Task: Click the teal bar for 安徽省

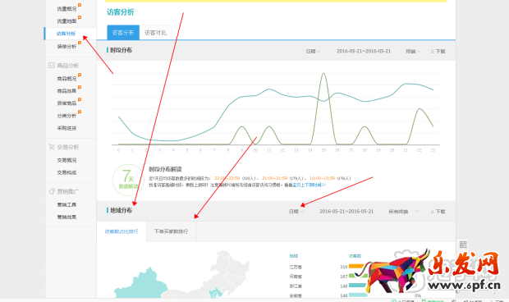Action: coord(358,295)
